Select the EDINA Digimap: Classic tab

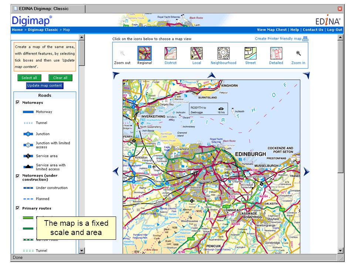pyautogui.click(x=48, y=9)
